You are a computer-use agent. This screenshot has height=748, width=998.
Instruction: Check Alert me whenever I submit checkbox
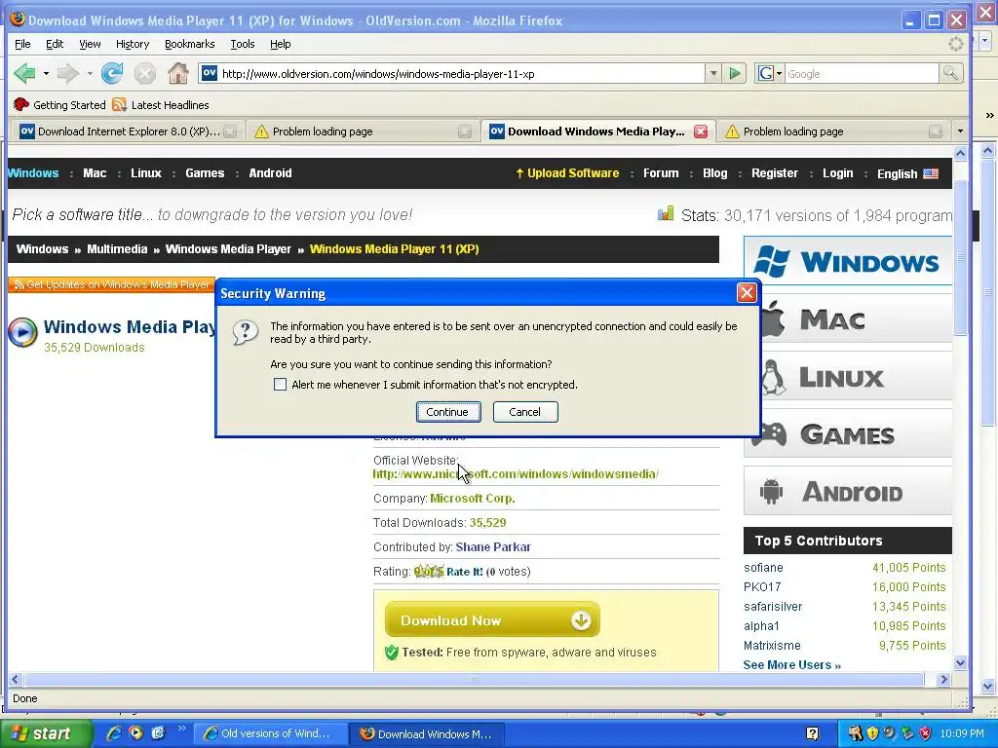[x=280, y=384]
